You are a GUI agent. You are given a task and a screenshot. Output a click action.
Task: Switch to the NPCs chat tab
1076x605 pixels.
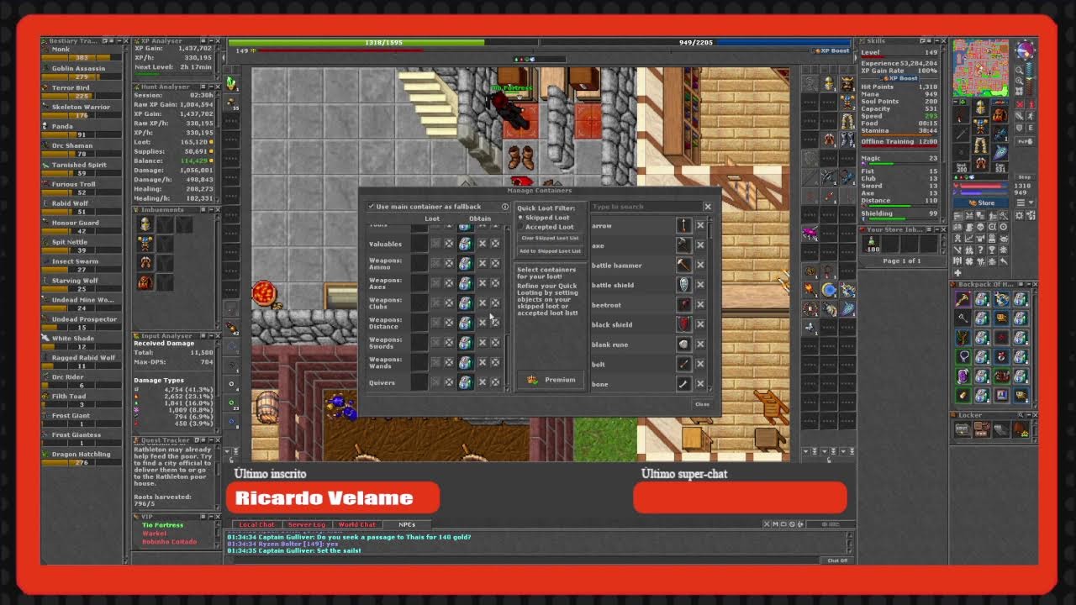tap(407, 524)
